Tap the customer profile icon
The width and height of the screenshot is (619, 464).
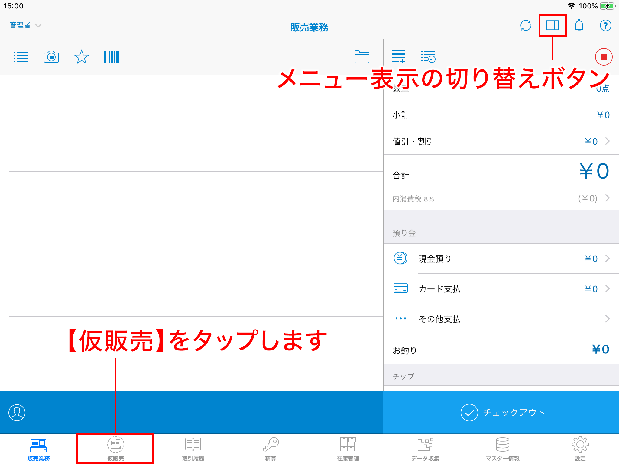tap(17, 413)
